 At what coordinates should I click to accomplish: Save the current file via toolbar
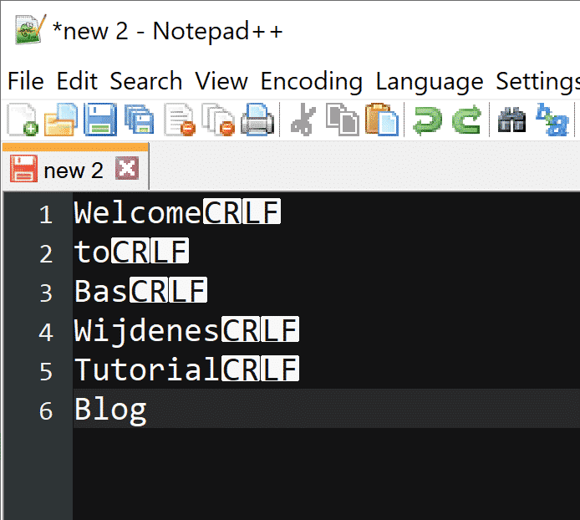99,121
